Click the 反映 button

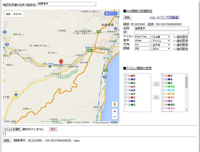click(127, 18)
